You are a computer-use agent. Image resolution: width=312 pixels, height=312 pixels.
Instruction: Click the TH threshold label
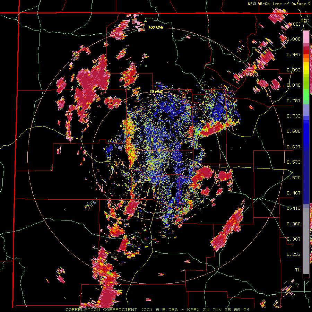[x=298, y=270]
